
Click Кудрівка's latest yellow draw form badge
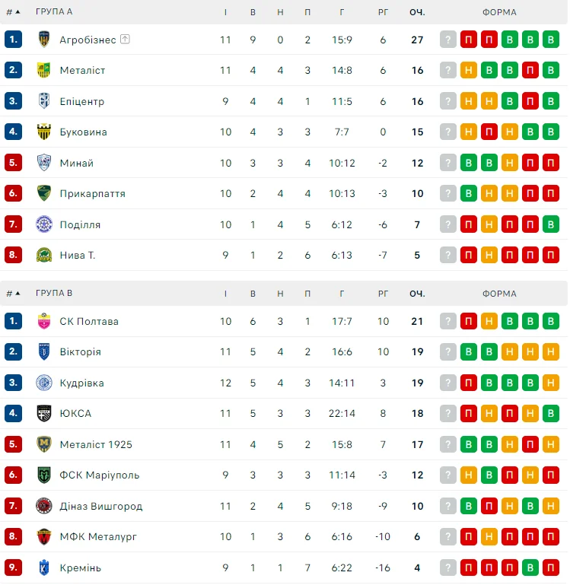tap(551, 383)
